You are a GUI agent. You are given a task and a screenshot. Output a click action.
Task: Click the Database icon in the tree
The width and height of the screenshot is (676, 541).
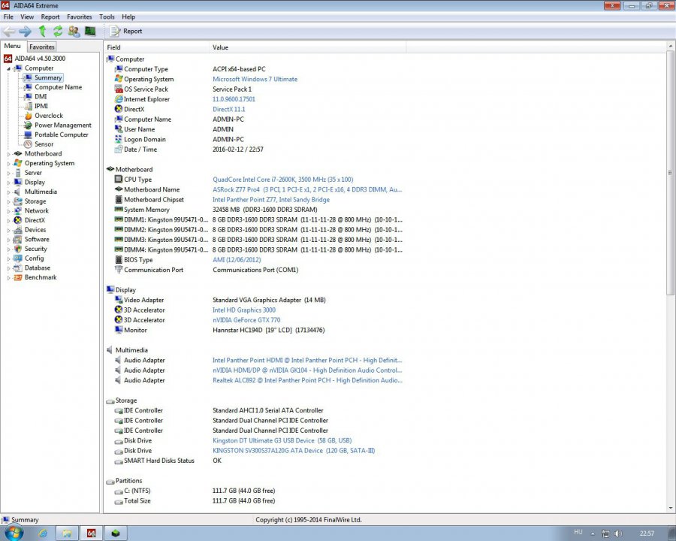(18, 268)
